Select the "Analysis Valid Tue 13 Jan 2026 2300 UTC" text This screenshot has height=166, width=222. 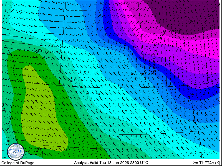click(111, 163)
